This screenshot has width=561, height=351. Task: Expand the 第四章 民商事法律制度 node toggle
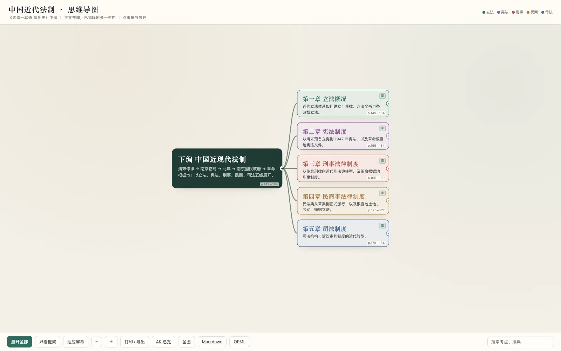coord(388,201)
